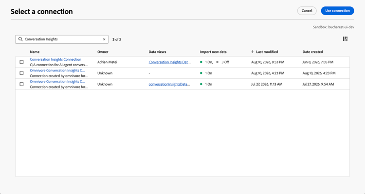Open Omnivore connection modified Aug 10
365x194 pixels.
[x=57, y=71]
